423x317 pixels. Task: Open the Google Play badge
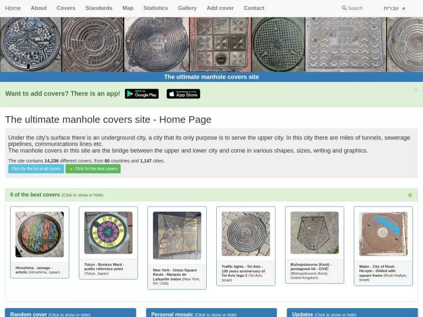[x=142, y=94]
